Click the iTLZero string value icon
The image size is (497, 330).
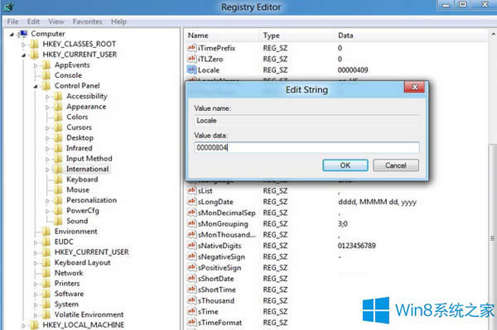(191, 59)
